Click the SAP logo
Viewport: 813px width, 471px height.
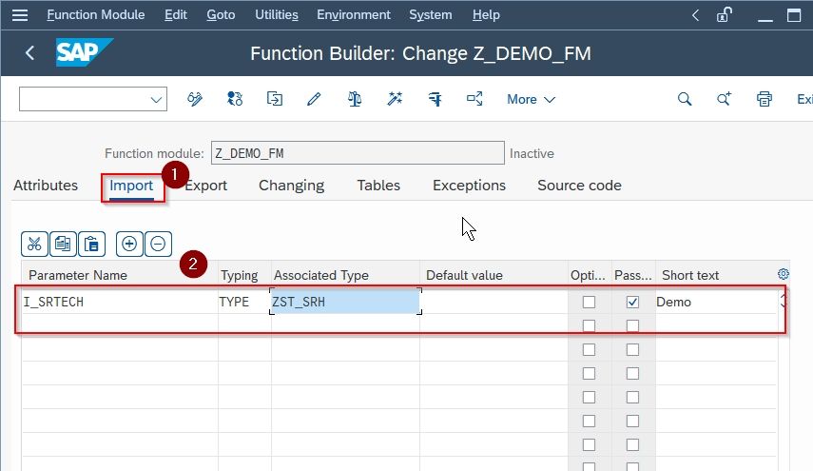pos(84,52)
